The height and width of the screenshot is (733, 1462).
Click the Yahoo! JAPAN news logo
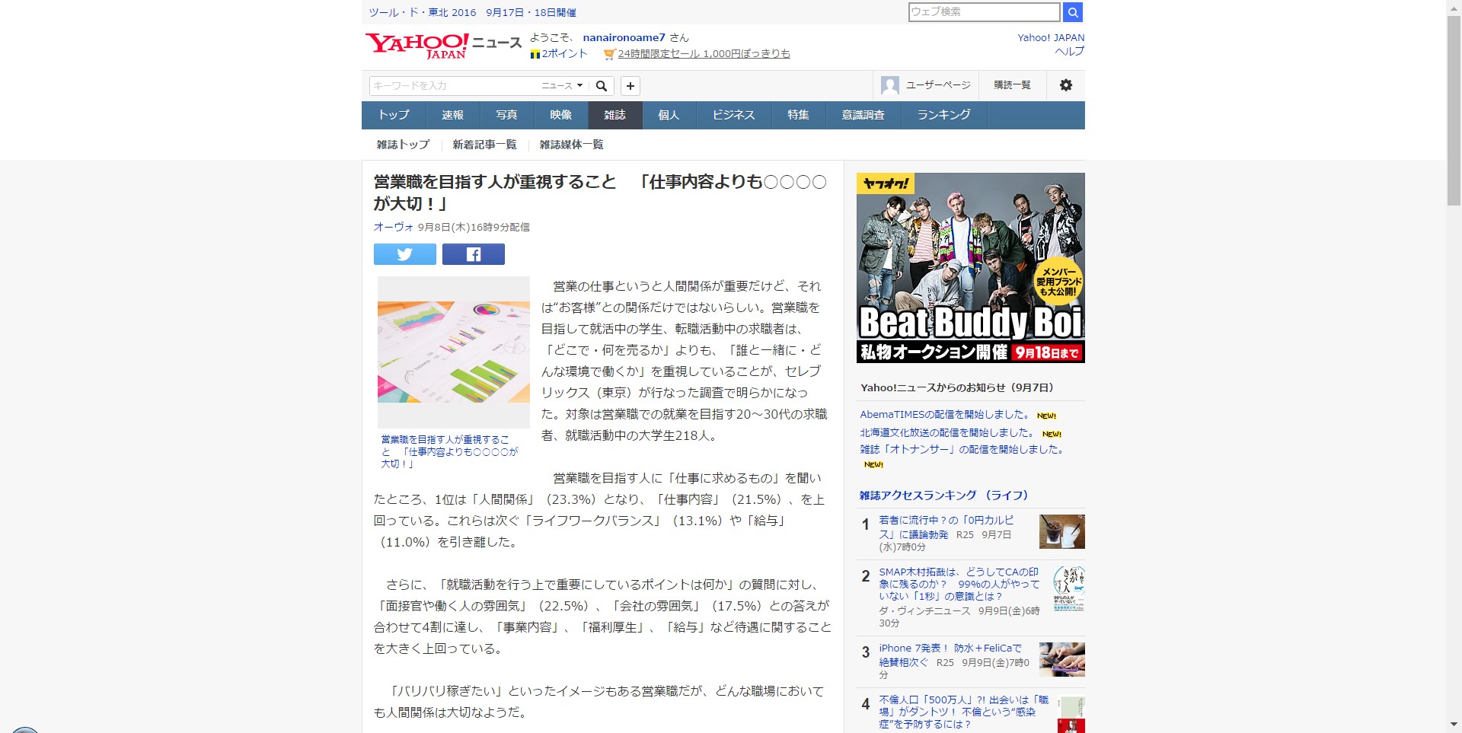point(443,46)
